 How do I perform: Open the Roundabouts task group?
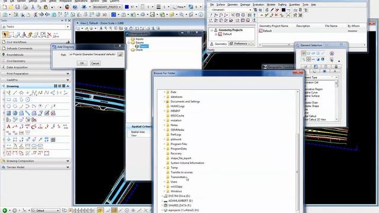pos(36,54)
